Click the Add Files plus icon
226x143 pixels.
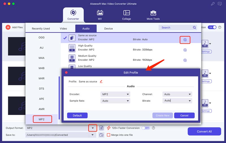pos(8,27)
